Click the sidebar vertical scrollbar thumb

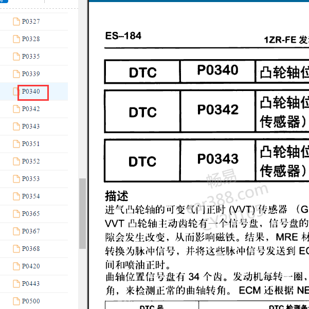click(82, 213)
